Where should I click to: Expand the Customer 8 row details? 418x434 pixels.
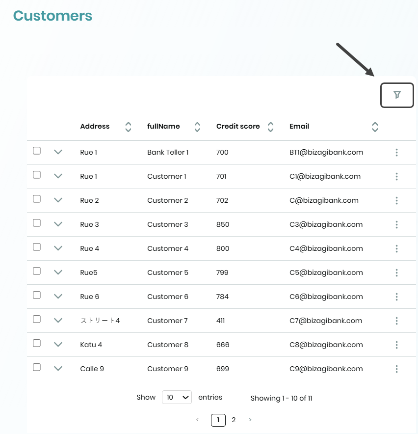coord(58,345)
